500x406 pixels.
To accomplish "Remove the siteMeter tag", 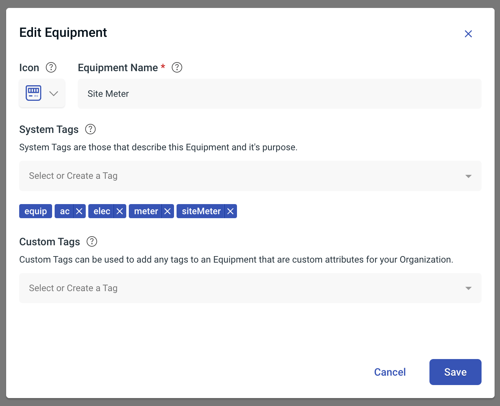I will coord(230,211).
